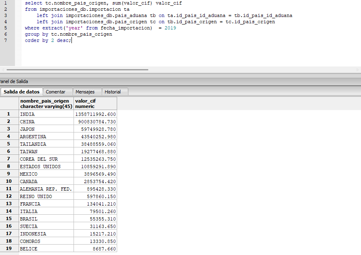
Task: Select the ESTADOS UNIDOS cell
Action: (46, 167)
